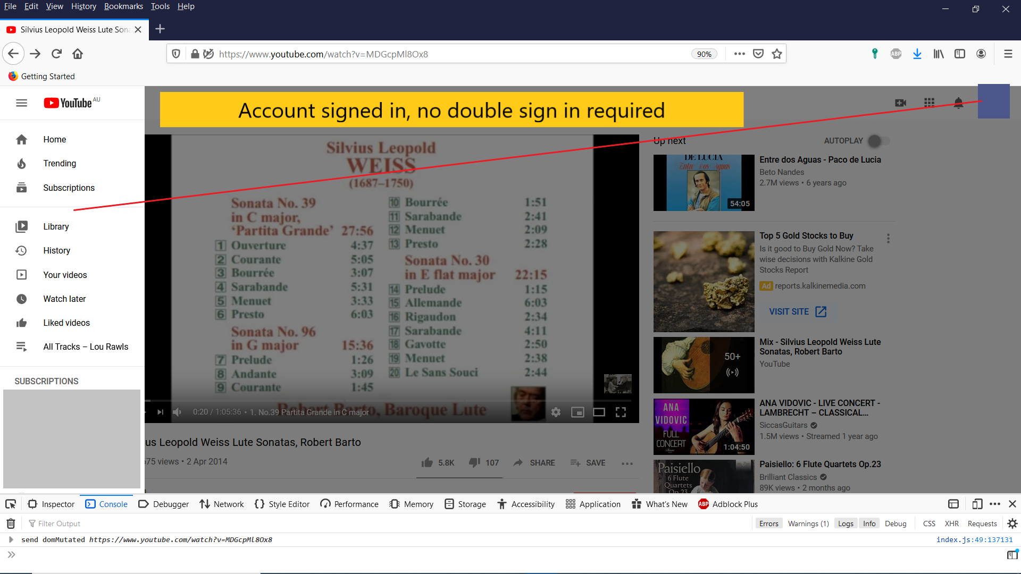
Task: Open Firefox library icon
Action: coord(939,54)
